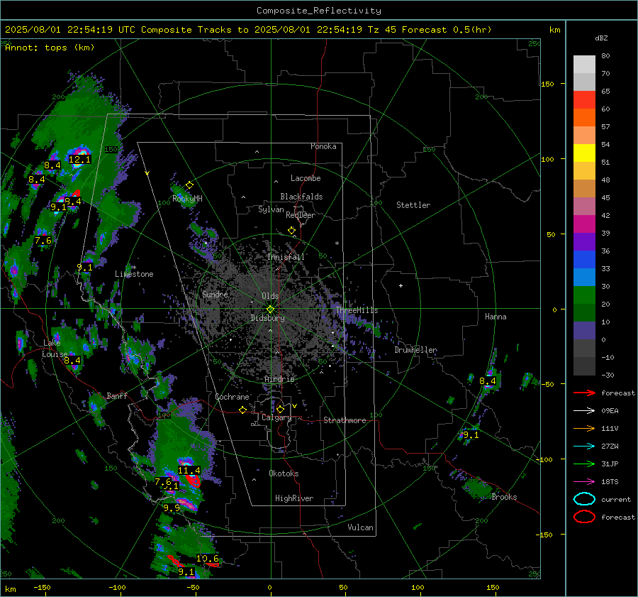Click the Drumheller city label
Image resolution: width=638 pixels, height=597 pixels.
coord(416,350)
